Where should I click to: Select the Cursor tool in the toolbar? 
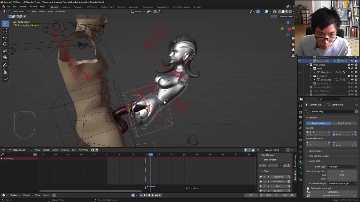pyautogui.click(x=5, y=30)
